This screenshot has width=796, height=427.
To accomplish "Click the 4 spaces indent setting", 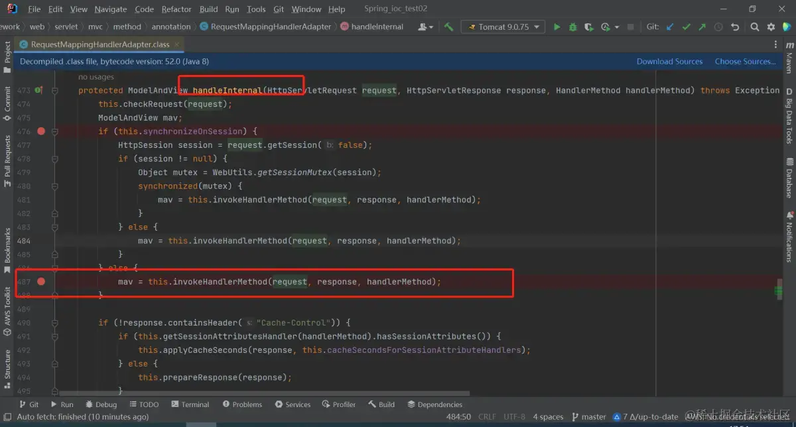I will (x=548, y=416).
